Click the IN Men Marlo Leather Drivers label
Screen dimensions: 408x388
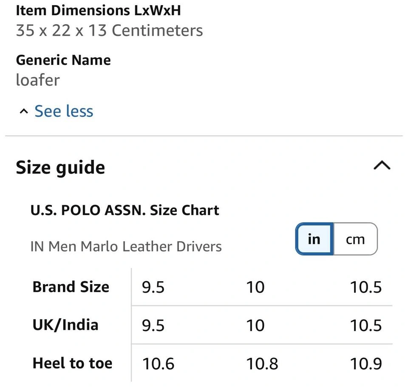[126, 246]
